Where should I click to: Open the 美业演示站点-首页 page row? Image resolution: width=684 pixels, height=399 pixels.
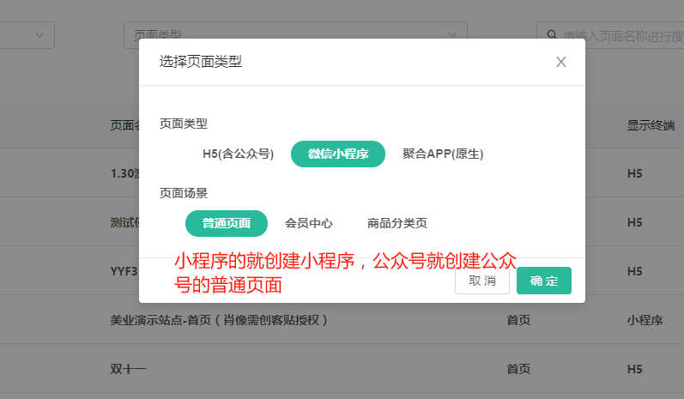click(220, 320)
